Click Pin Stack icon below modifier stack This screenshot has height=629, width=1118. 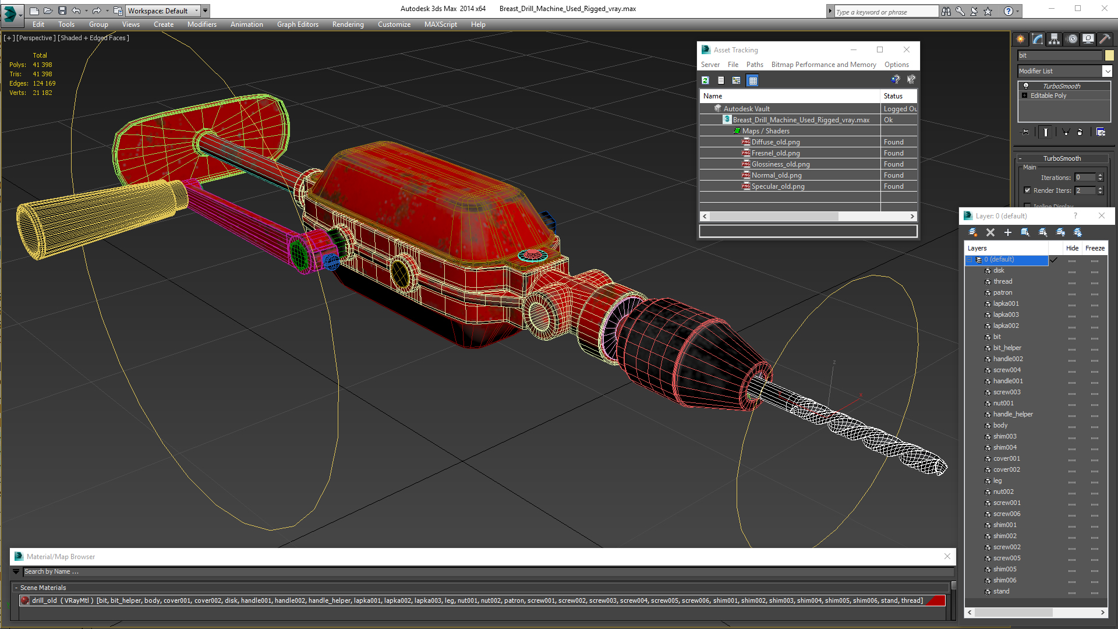1026,132
